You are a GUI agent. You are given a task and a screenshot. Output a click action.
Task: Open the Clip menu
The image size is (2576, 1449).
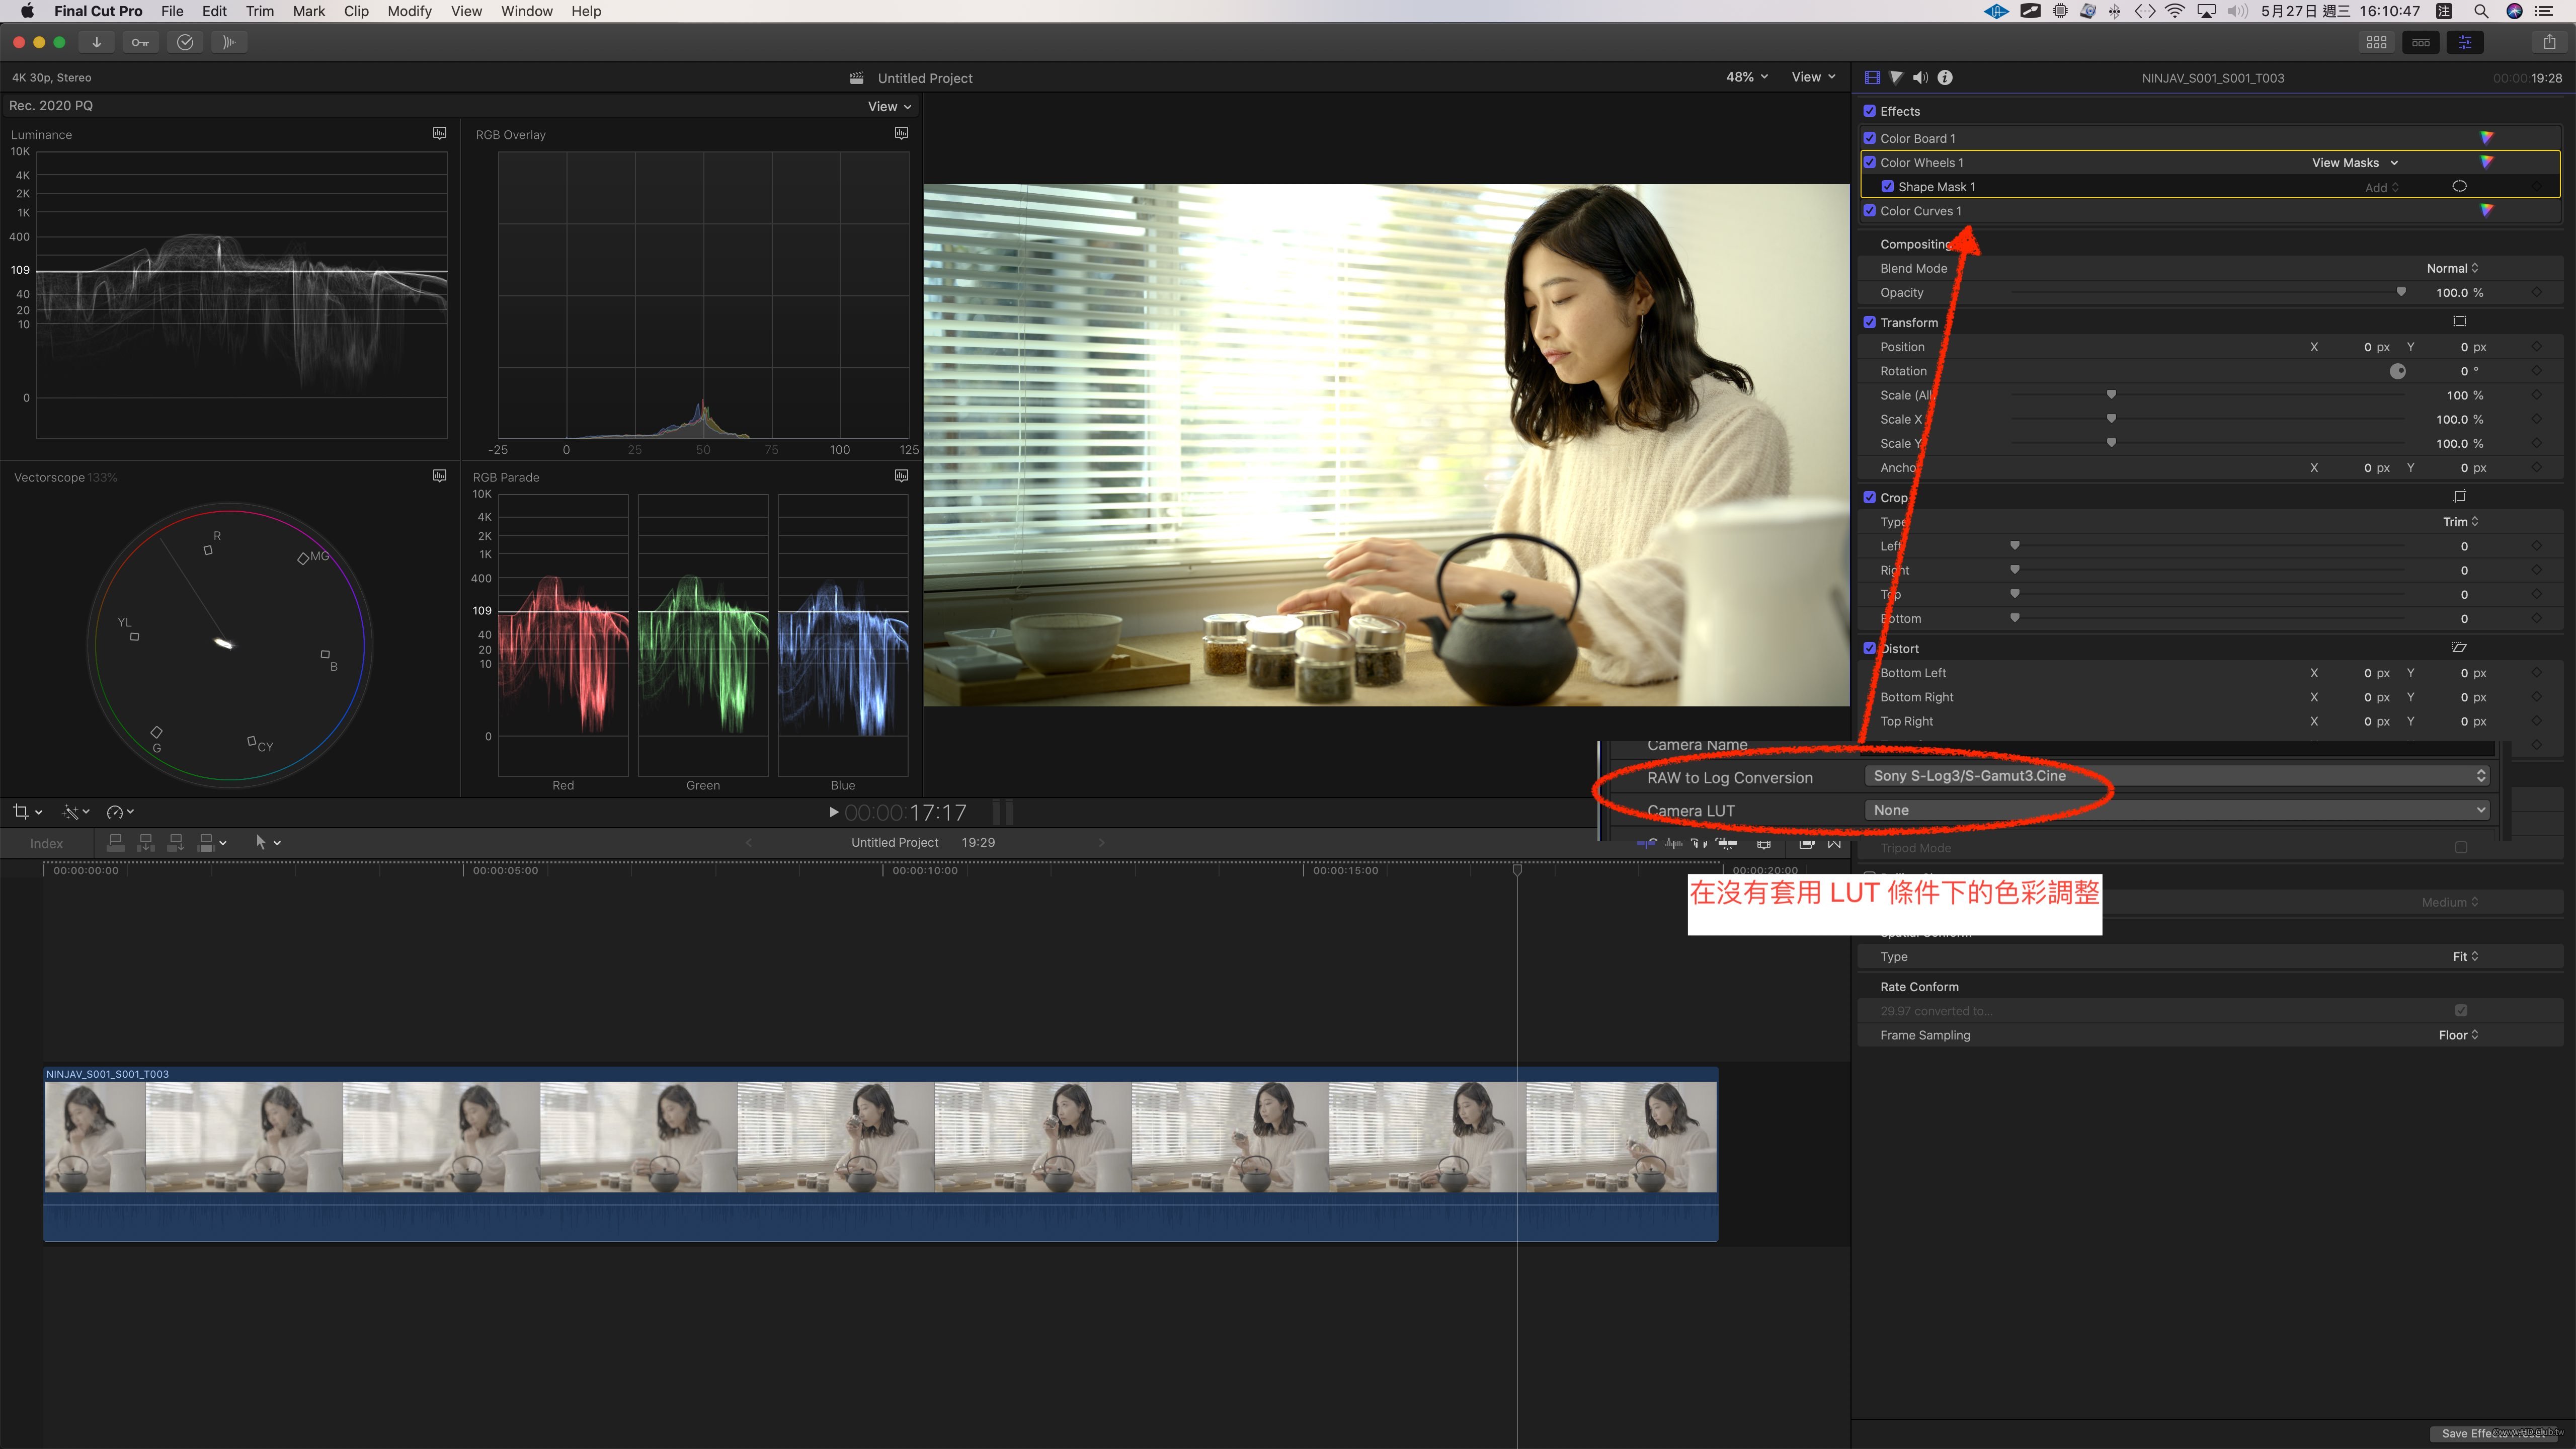356,11
